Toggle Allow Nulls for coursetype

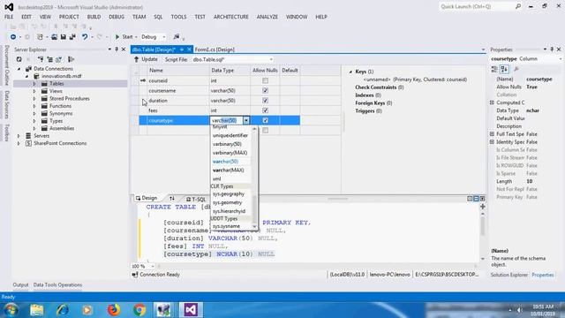tap(265, 120)
